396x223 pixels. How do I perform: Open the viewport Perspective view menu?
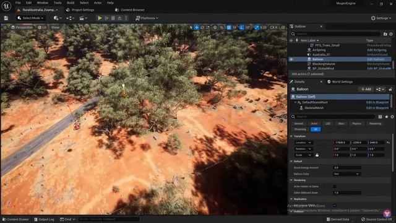[x=22, y=27]
